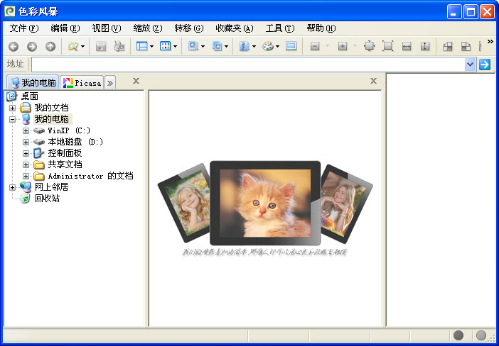Viewport: 499px width, 346px height.
Task: Click the folder search icon
Action: coord(73,47)
